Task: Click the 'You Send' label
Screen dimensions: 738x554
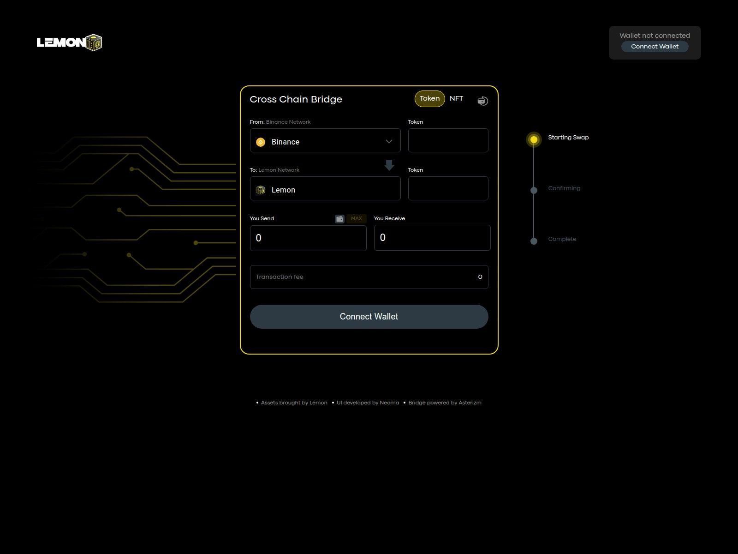Action: (x=262, y=218)
